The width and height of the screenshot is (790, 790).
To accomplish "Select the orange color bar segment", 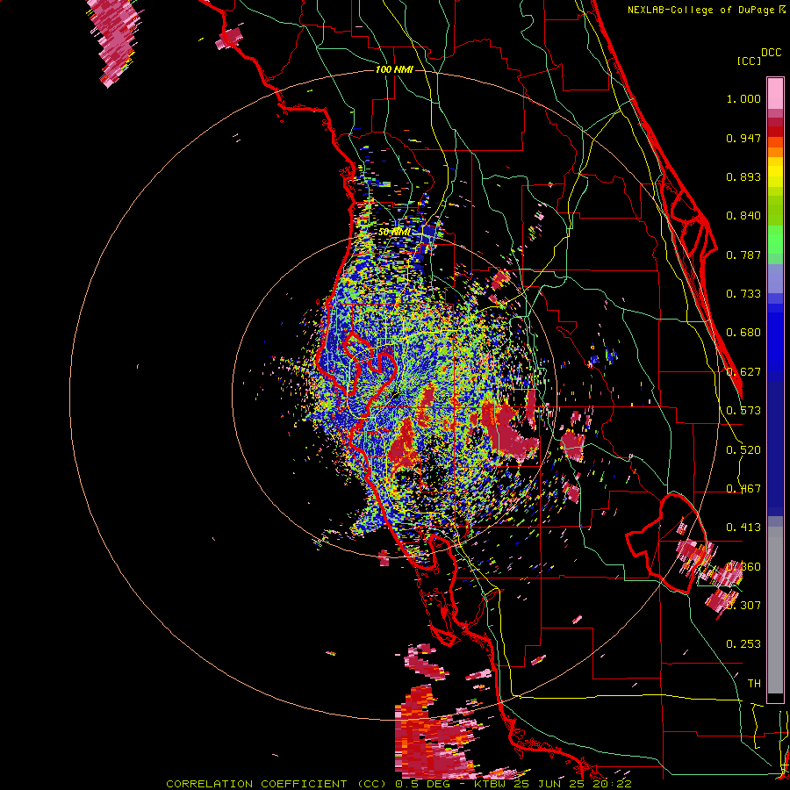I will (x=775, y=152).
